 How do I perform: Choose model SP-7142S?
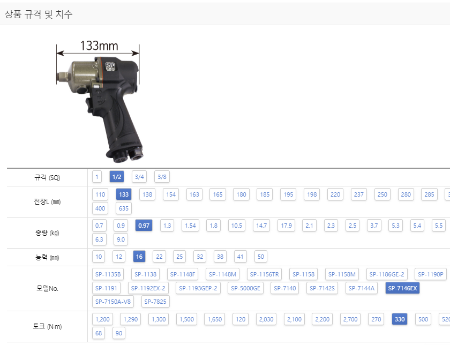(322, 288)
